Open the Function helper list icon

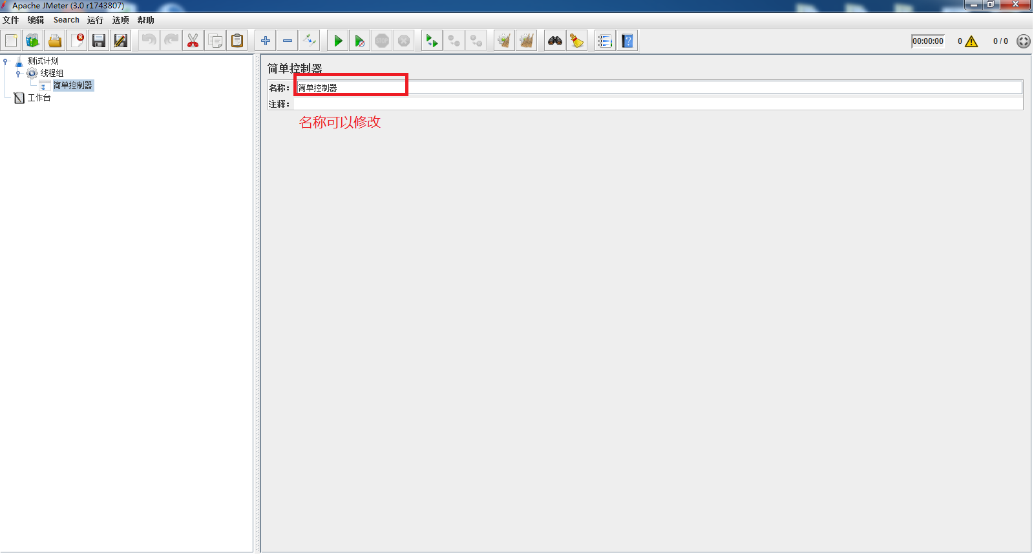click(x=605, y=41)
